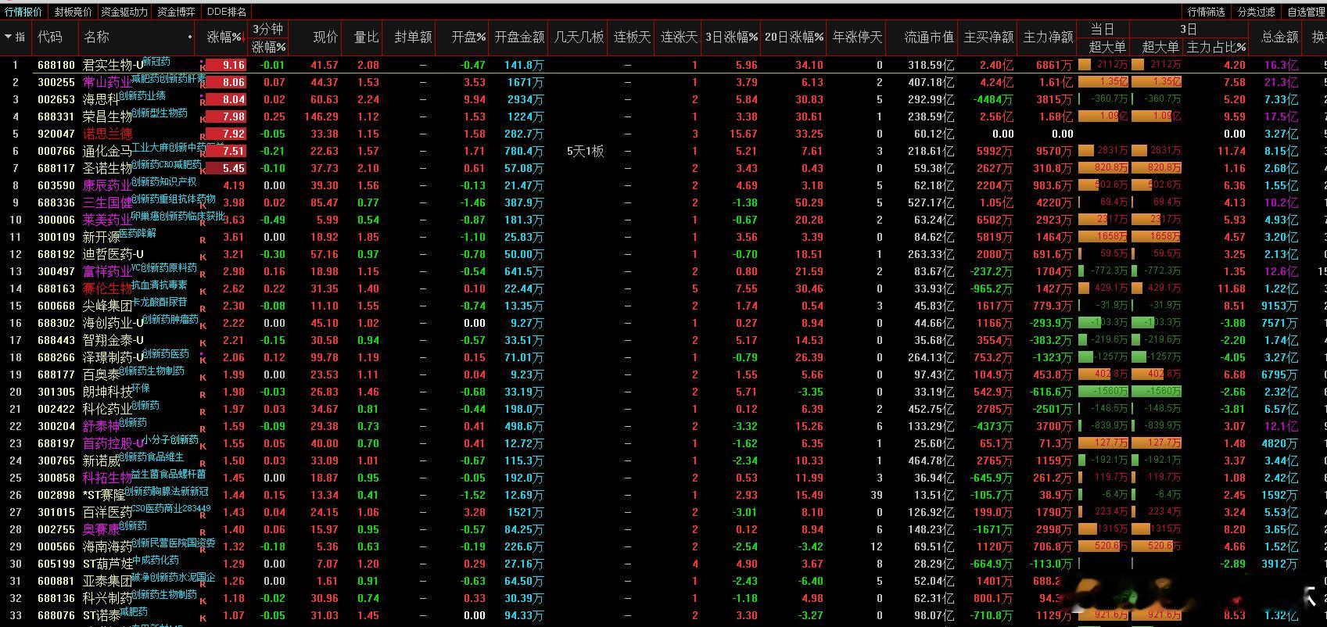Viewport: 1327px width, 627px height.
Task: Sort by the 代码 column header
Action: 49,37
